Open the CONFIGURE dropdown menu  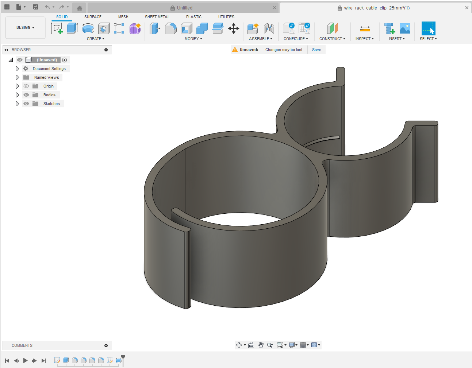coord(296,39)
